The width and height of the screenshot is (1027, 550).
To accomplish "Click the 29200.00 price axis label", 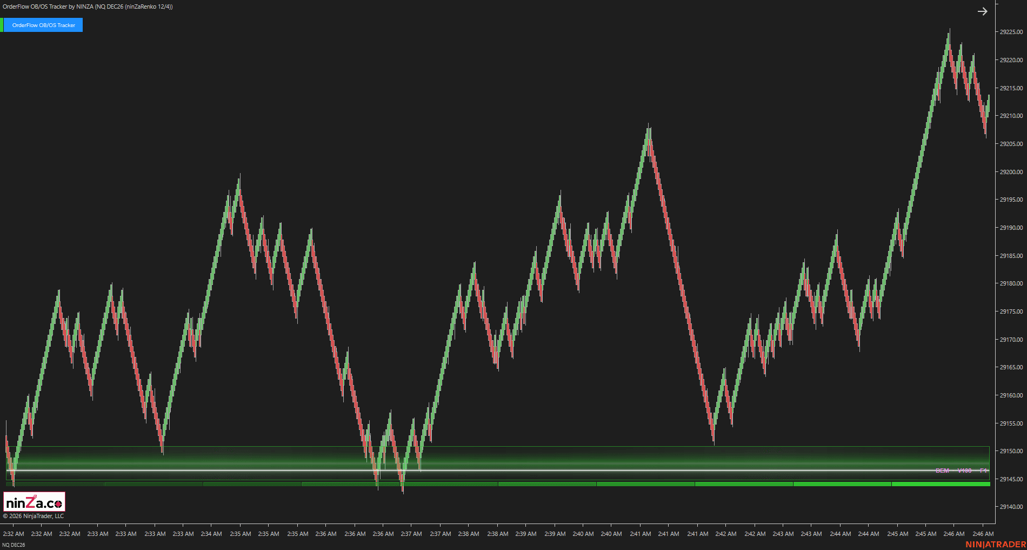I will 1011,172.
